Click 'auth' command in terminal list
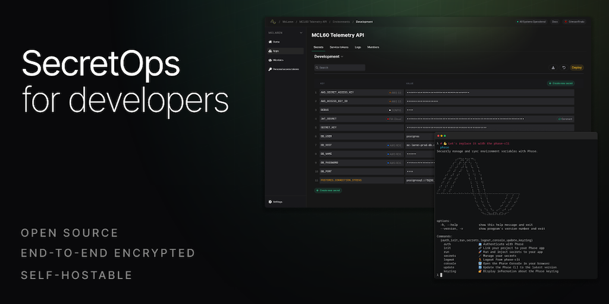Viewport: 609px width, 304px height. point(447,244)
